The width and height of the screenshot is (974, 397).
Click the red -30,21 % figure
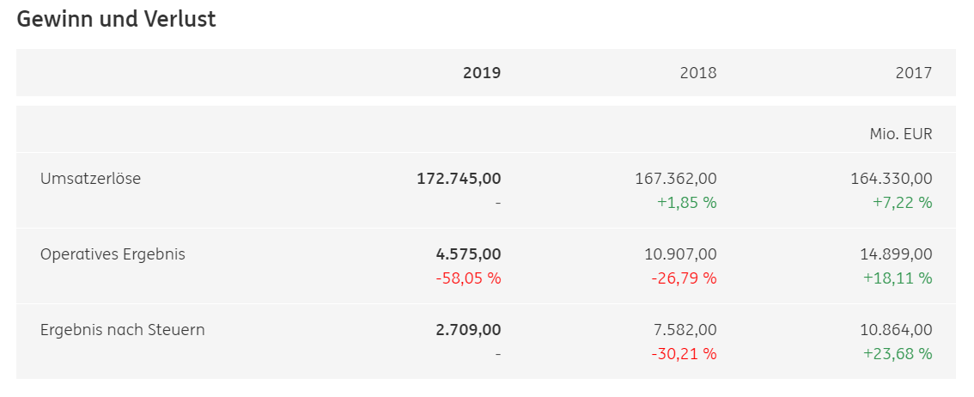[684, 353]
